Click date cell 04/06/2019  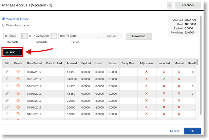coord(34,94)
